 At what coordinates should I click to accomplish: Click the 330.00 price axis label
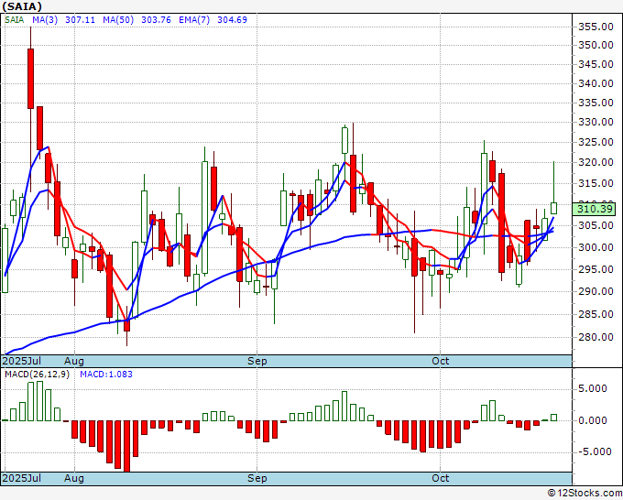tap(596, 122)
